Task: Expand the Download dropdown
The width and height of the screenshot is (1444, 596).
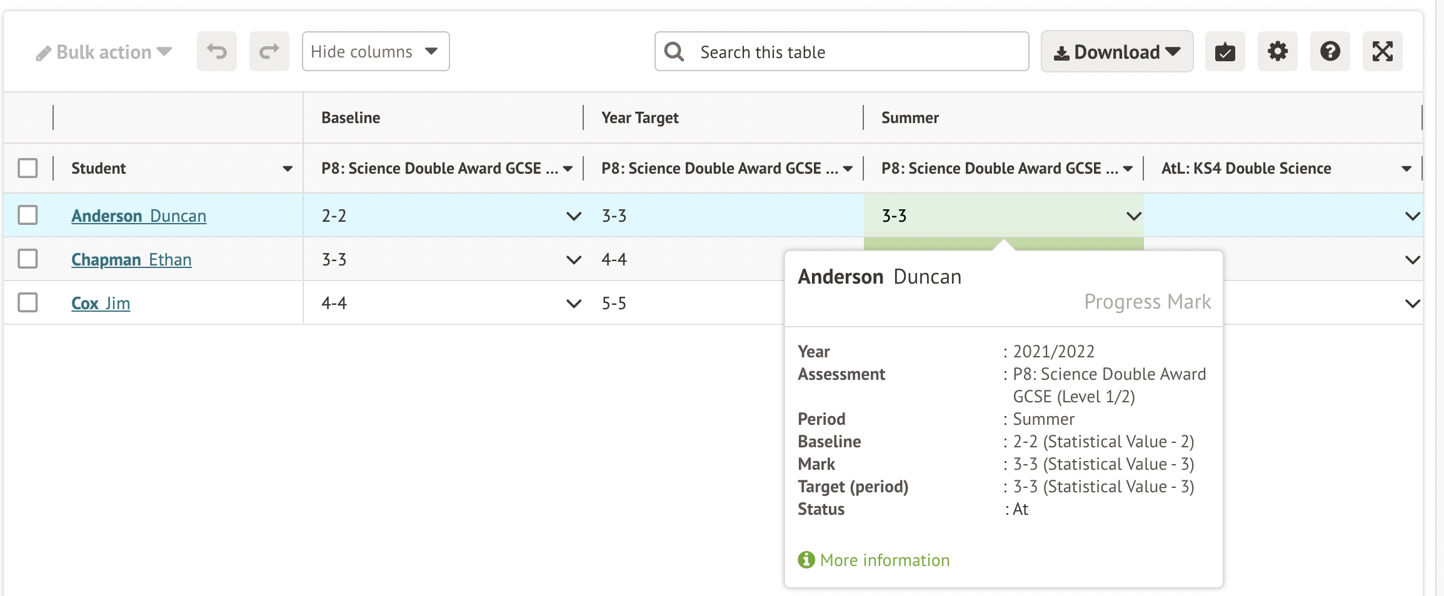Action: tap(1116, 51)
